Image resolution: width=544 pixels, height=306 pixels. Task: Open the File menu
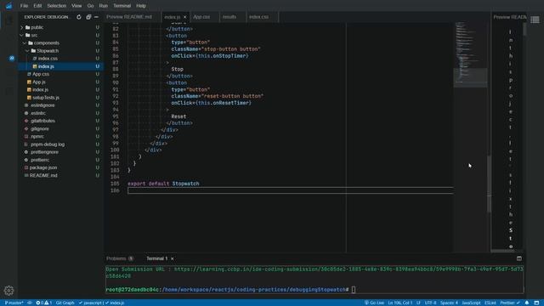point(24,6)
